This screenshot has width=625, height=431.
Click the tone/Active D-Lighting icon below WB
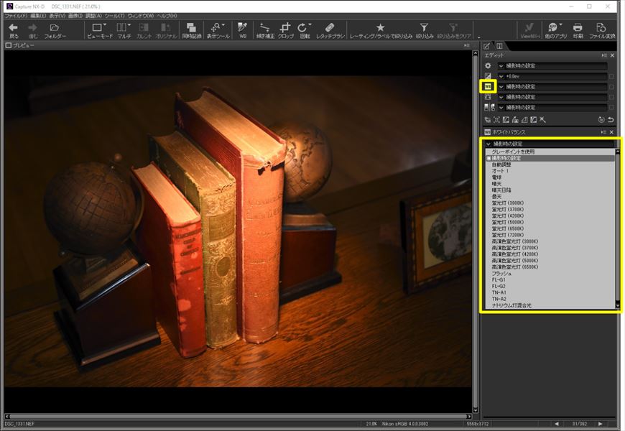488,97
